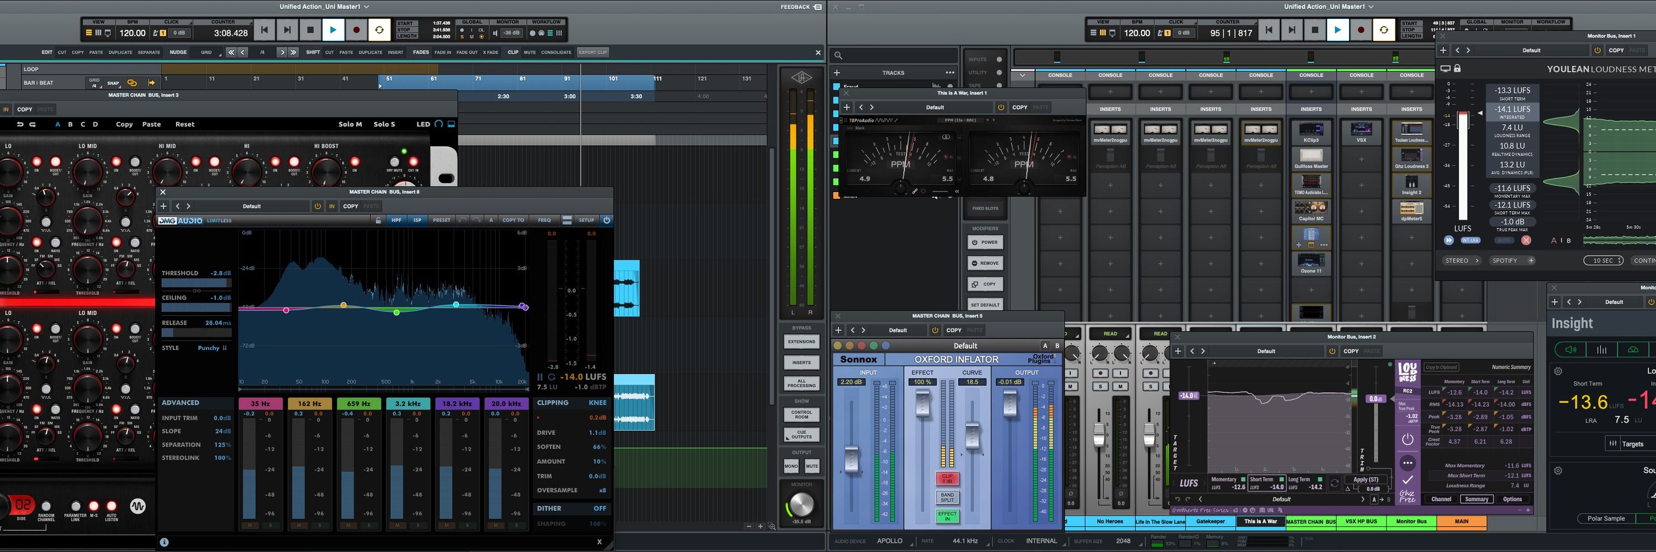Adjust the CEILING slider in DMG Limitless
The width and height of the screenshot is (1656, 552).
[197, 308]
